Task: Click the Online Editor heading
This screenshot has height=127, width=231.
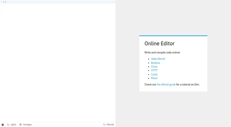Action: tap(159, 44)
